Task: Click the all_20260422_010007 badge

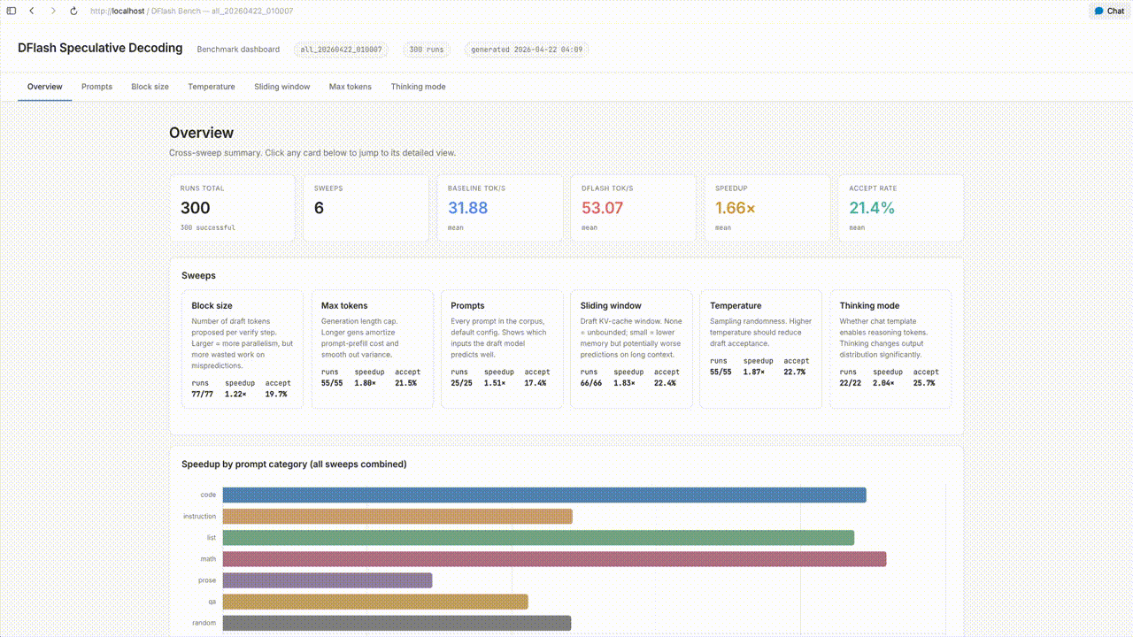Action: [x=341, y=50]
